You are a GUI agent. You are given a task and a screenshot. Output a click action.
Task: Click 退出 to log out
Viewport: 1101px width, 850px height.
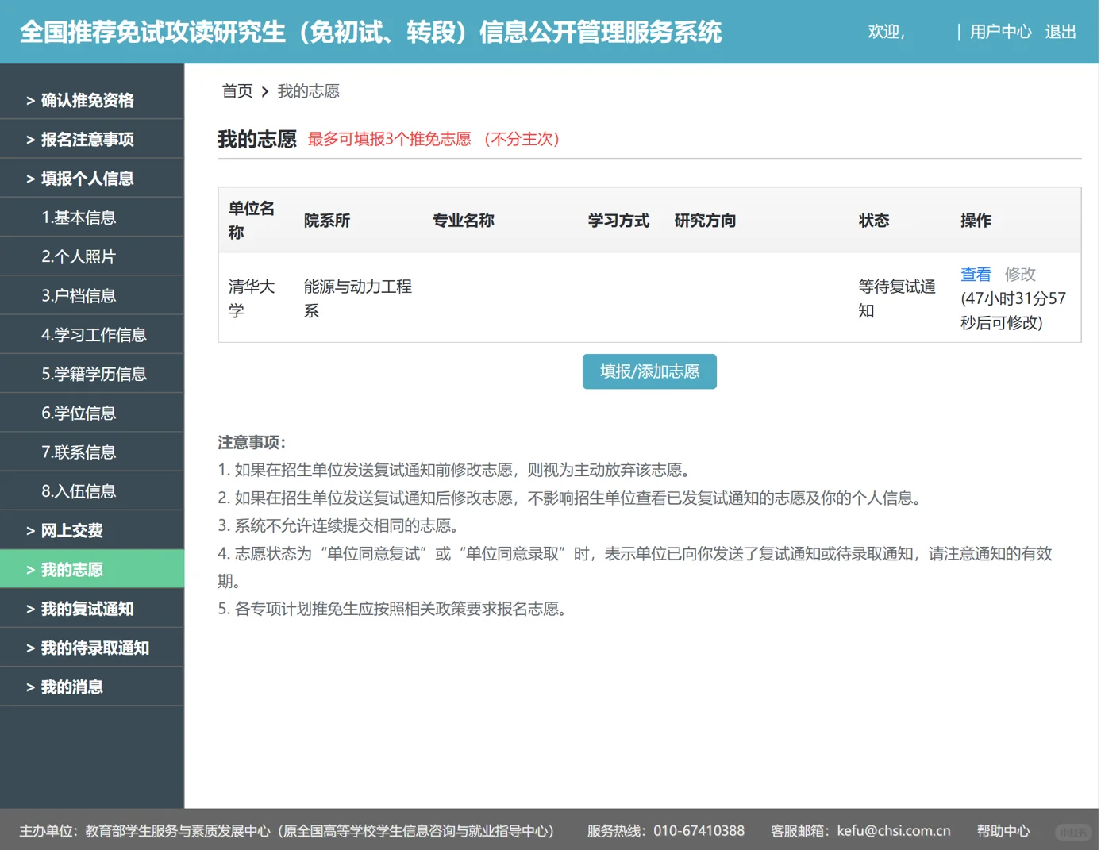click(1061, 32)
